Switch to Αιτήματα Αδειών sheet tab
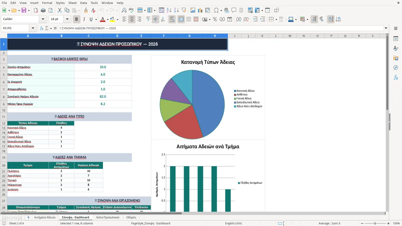 tap(45, 217)
